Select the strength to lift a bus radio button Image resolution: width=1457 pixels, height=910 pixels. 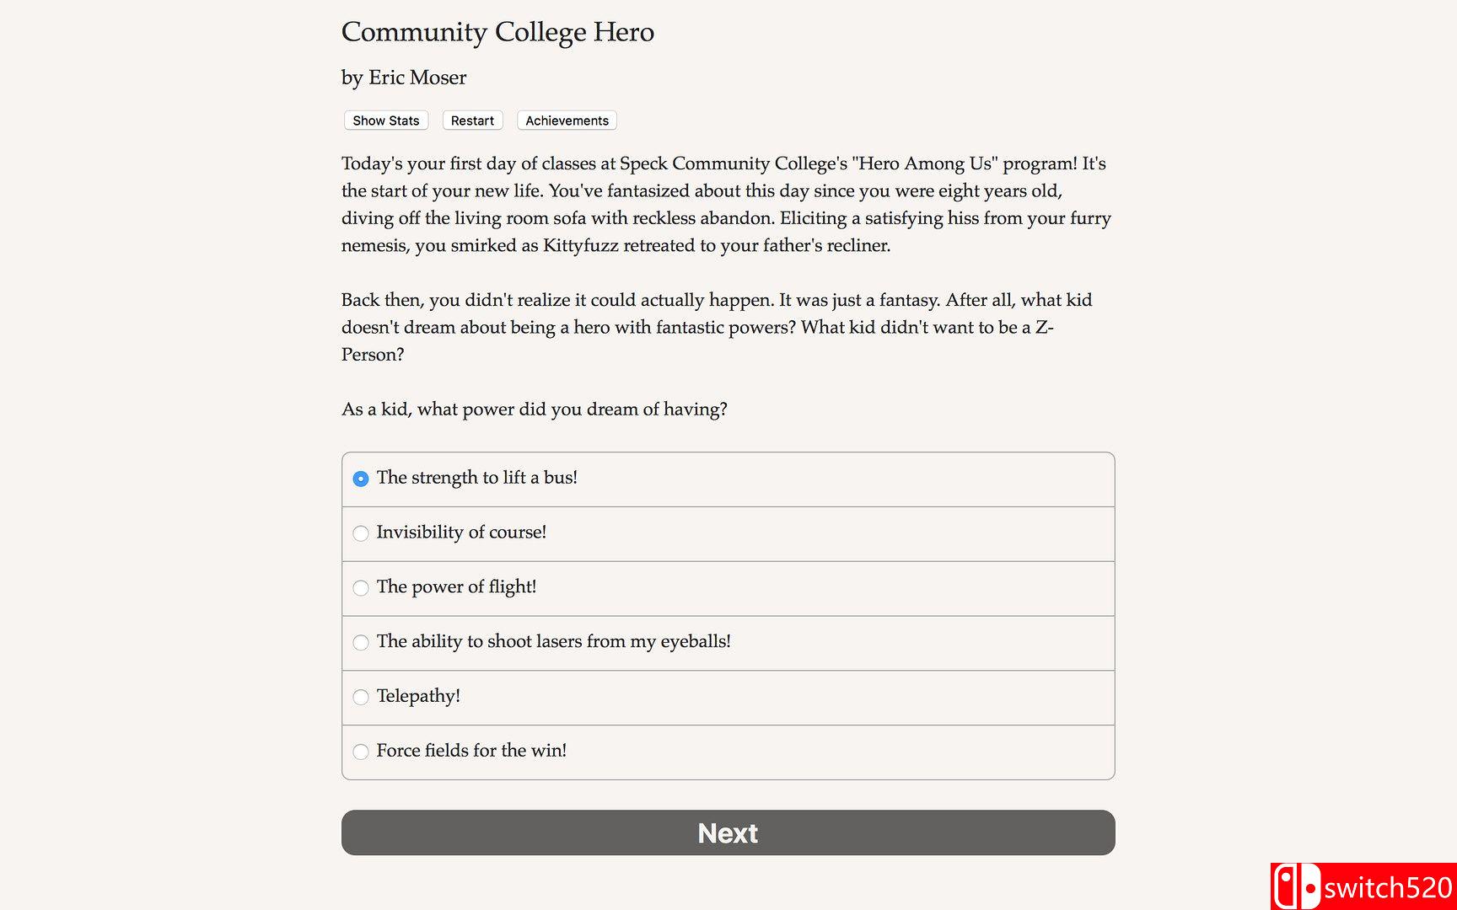[x=361, y=479]
